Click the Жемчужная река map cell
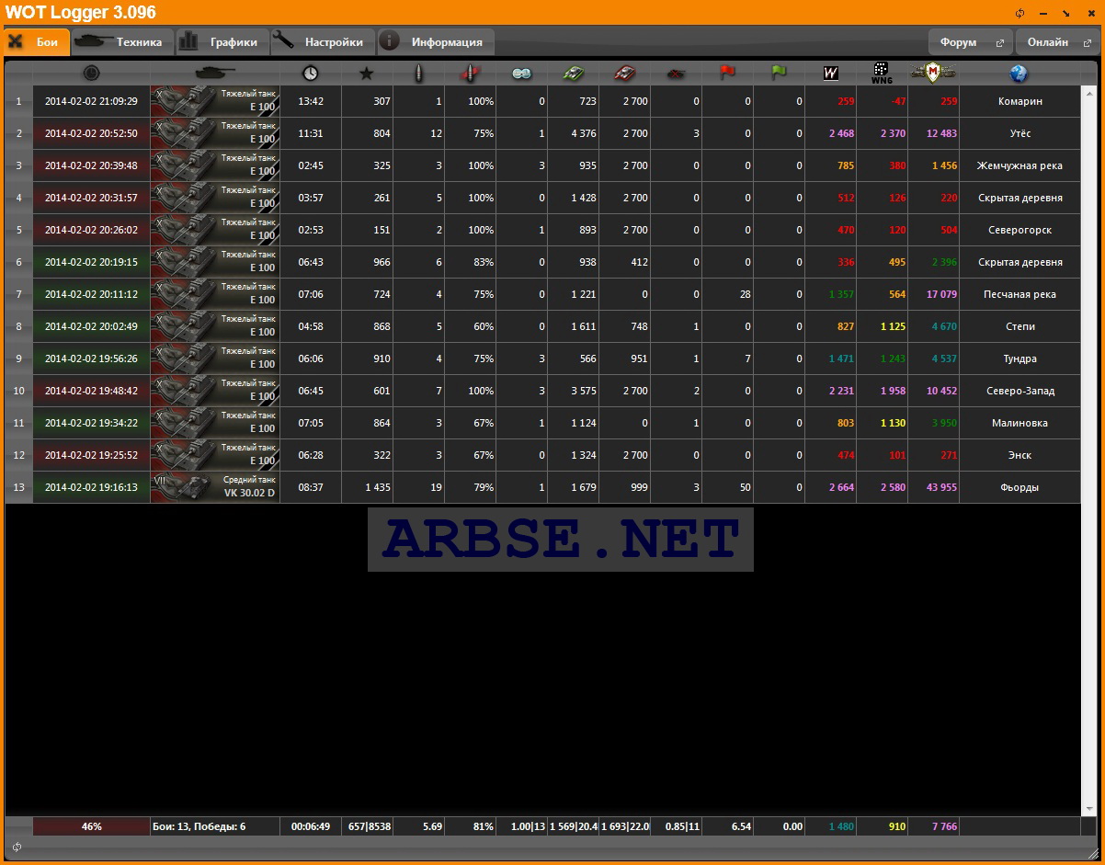1105x865 pixels. (x=1020, y=165)
